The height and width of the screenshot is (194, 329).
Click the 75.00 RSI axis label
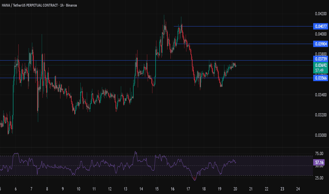point(319,153)
